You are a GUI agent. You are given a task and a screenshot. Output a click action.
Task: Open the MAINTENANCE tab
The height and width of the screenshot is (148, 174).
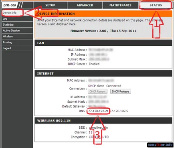(x=120, y=5)
